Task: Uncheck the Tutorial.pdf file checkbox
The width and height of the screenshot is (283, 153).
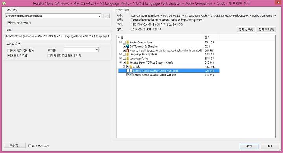Action: (124, 50)
